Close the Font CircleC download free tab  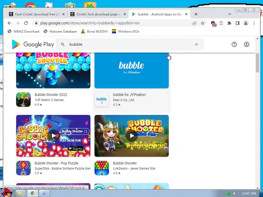coord(63,14)
